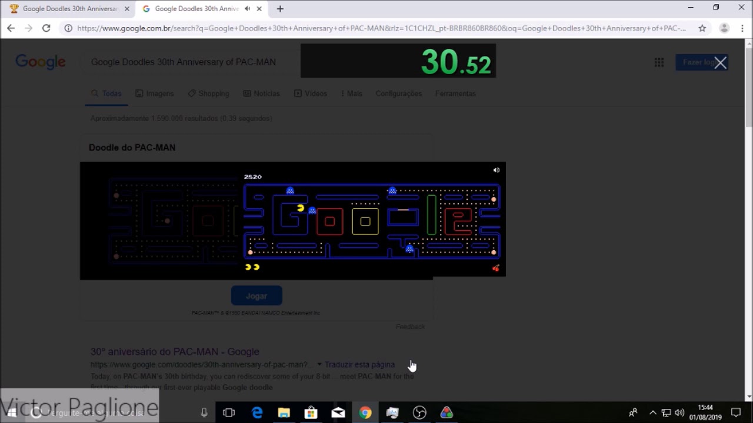Open 30º aniversário do PAC-MAN result
The image size is (753, 423).
(x=175, y=351)
